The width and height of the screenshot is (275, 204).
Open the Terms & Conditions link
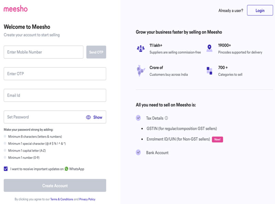click(x=62, y=199)
